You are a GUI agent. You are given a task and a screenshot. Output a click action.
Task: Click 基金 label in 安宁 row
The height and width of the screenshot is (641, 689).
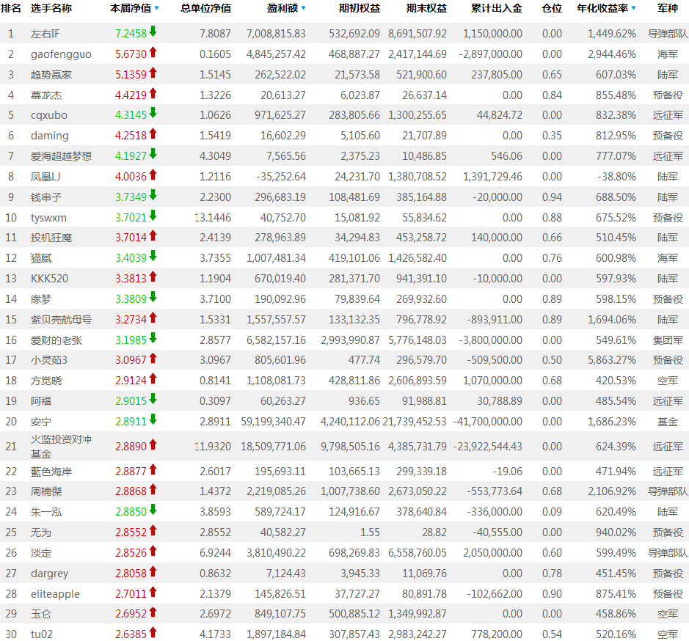pos(668,422)
